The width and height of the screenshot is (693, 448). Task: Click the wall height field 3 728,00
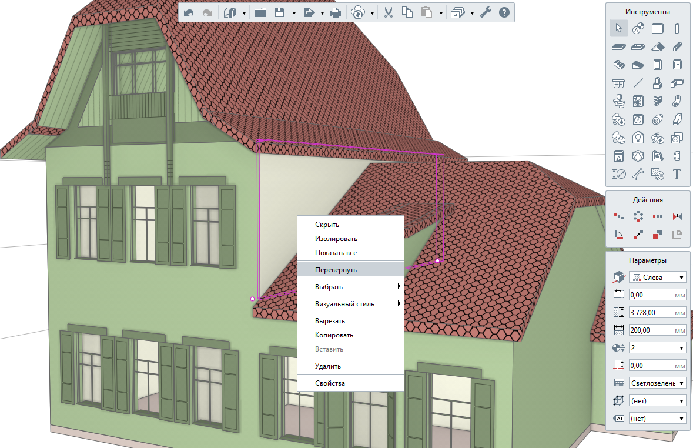click(658, 313)
